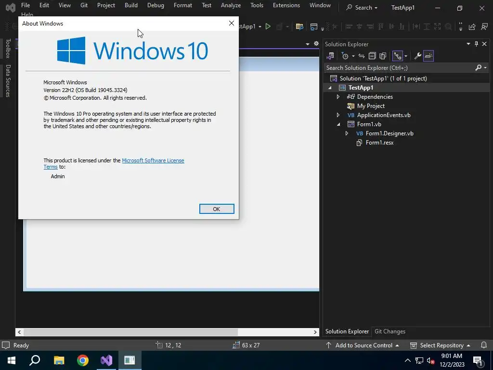Expand the Dependencies node
The image size is (493, 370).
tap(338, 97)
